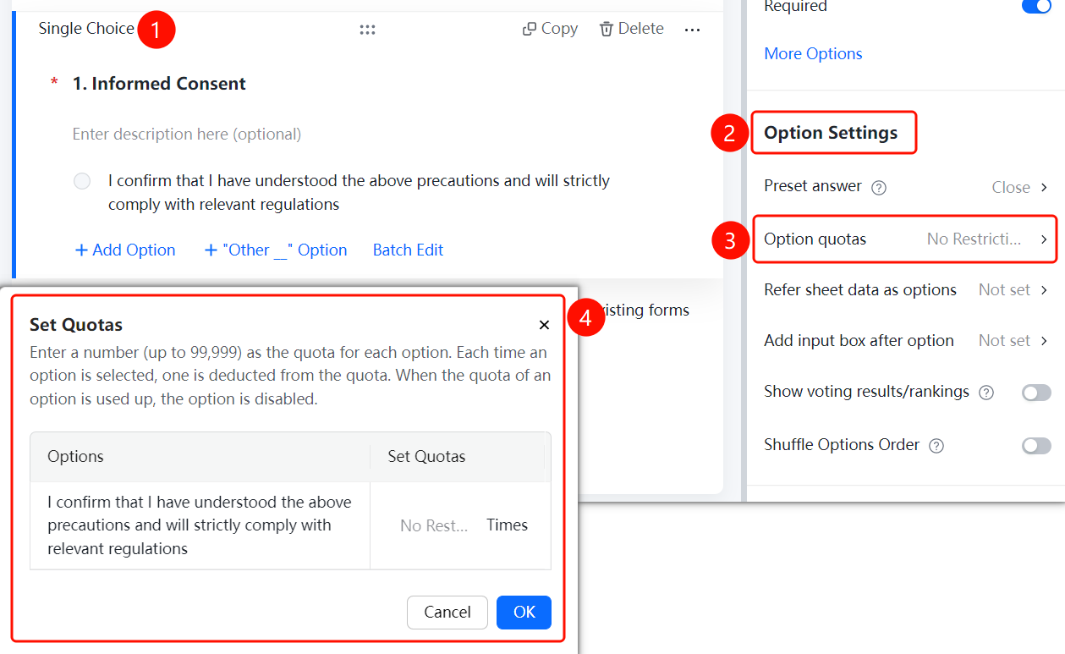Click the Add Option link

coord(125,250)
